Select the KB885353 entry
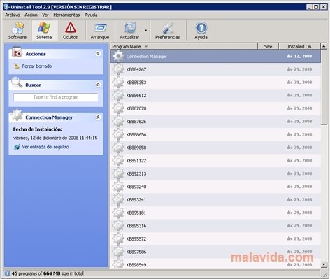This screenshot has height=279, width=330. pyautogui.click(x=215, y=83)
